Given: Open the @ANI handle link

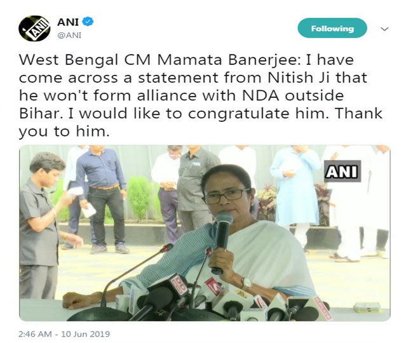Looking at the screenshot, I should (x=69, y=36).
